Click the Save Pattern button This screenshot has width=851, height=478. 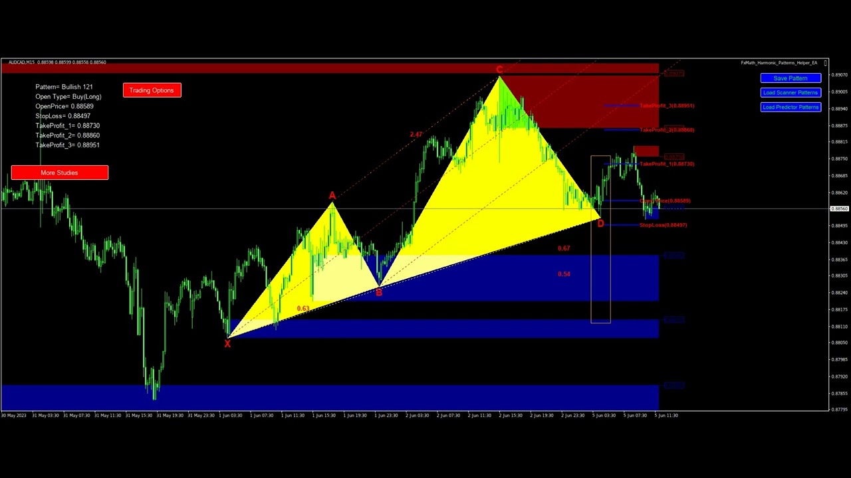pos(790,78)
